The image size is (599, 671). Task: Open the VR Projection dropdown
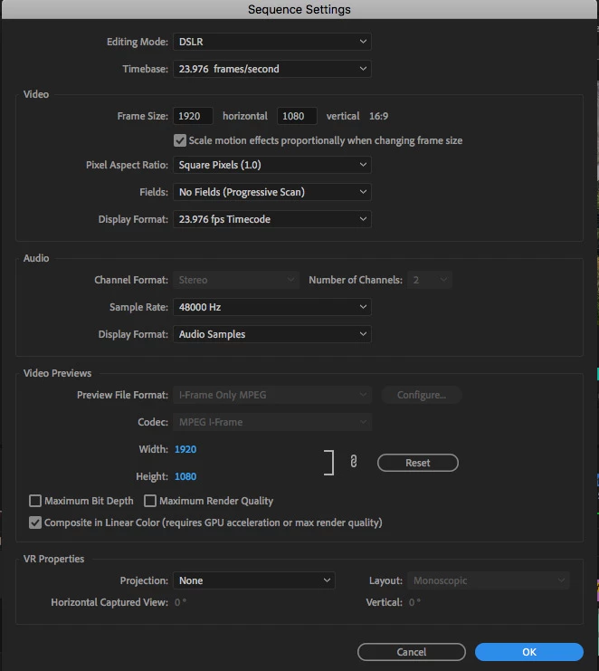tap(254, 580)
